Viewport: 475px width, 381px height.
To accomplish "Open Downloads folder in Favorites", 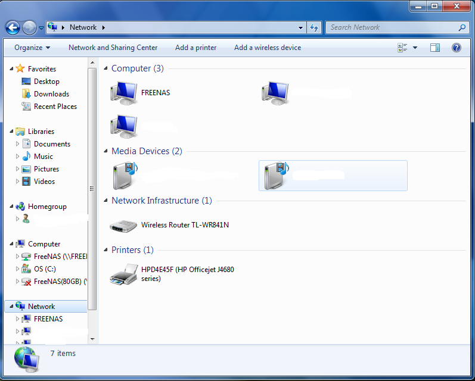I will pos(51,94).
